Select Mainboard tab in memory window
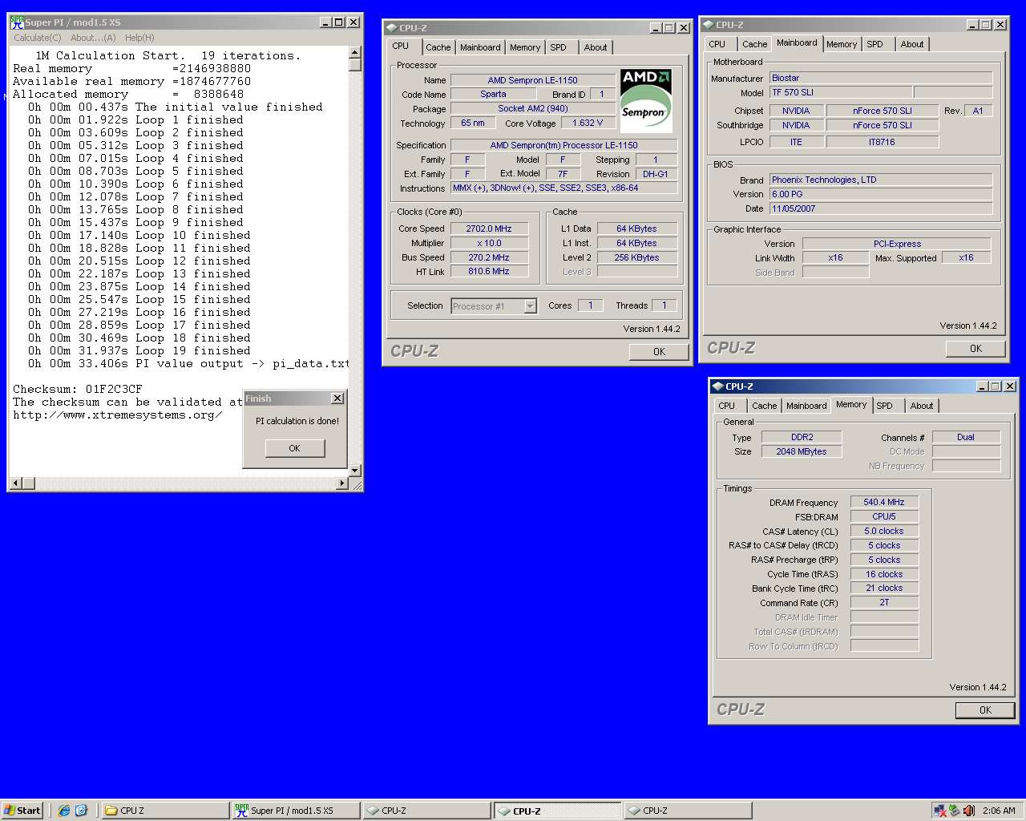Viewport: 1026px width, 821px height. (806, 406)
